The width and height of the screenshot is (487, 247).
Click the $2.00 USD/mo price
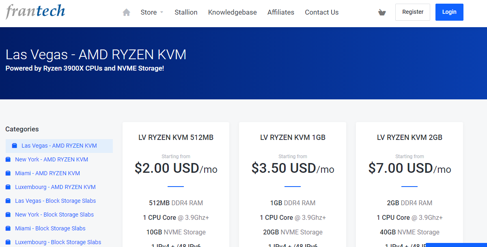(x=176, y=168)
